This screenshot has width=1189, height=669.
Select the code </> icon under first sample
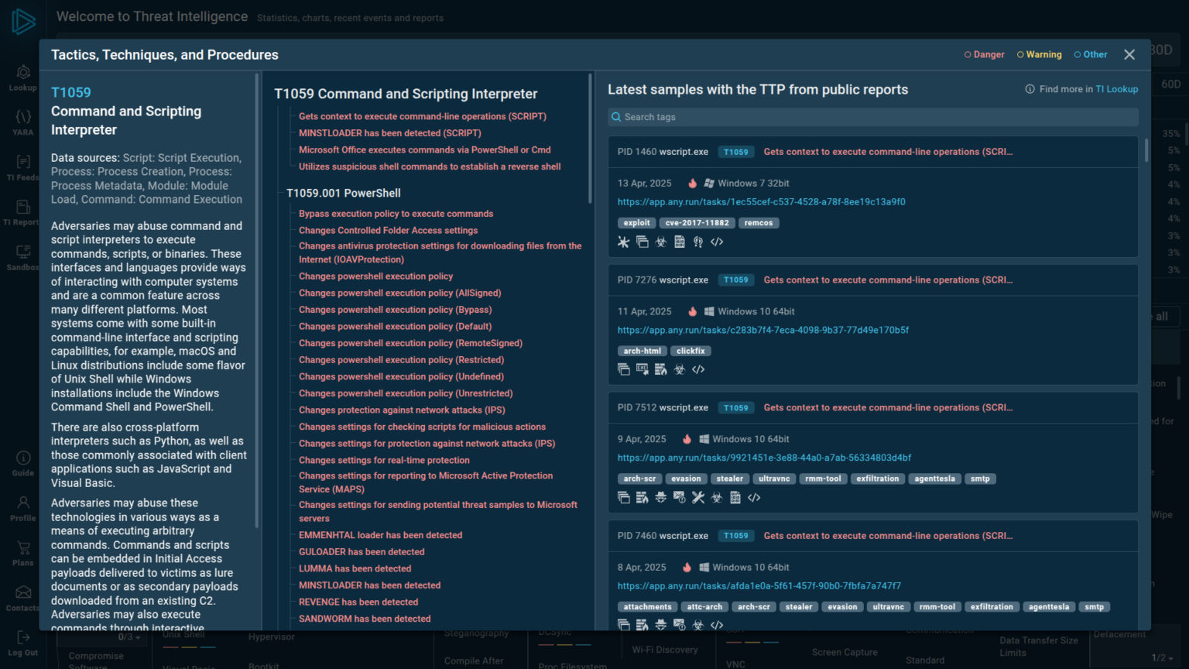pyautogui.click(x=717, y=242)
